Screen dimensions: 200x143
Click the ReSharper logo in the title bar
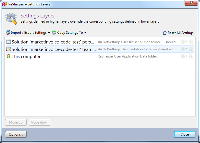(x=5, y=4)
